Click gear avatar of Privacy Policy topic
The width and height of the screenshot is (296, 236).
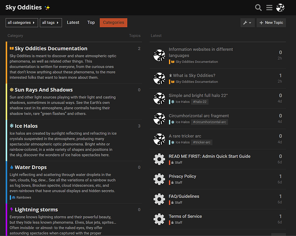pyautogui.click(x=159, y=179)
